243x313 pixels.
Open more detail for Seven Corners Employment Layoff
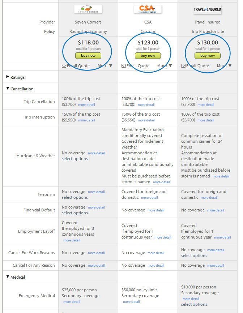pyautogui.click(x=72, y=240)
